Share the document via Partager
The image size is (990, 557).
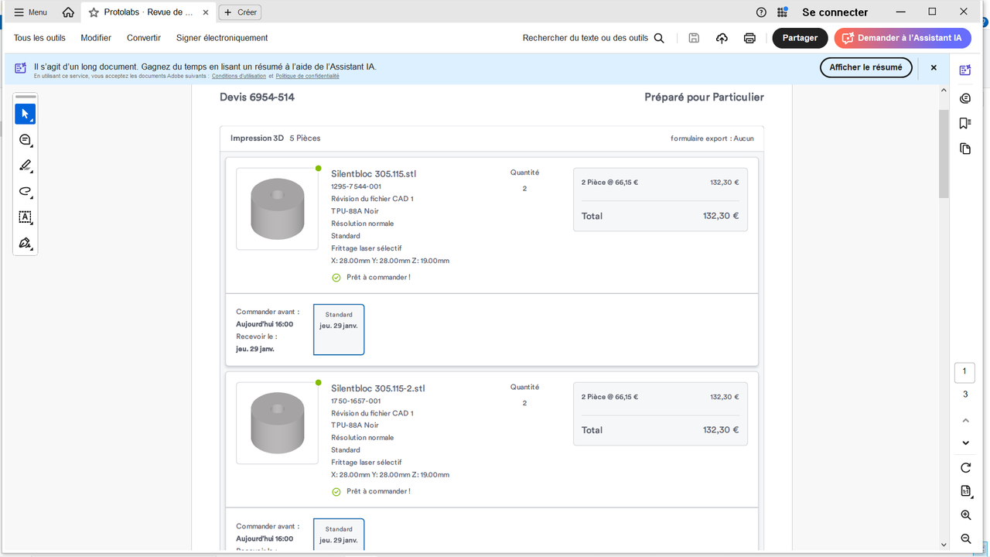[800, 38]
